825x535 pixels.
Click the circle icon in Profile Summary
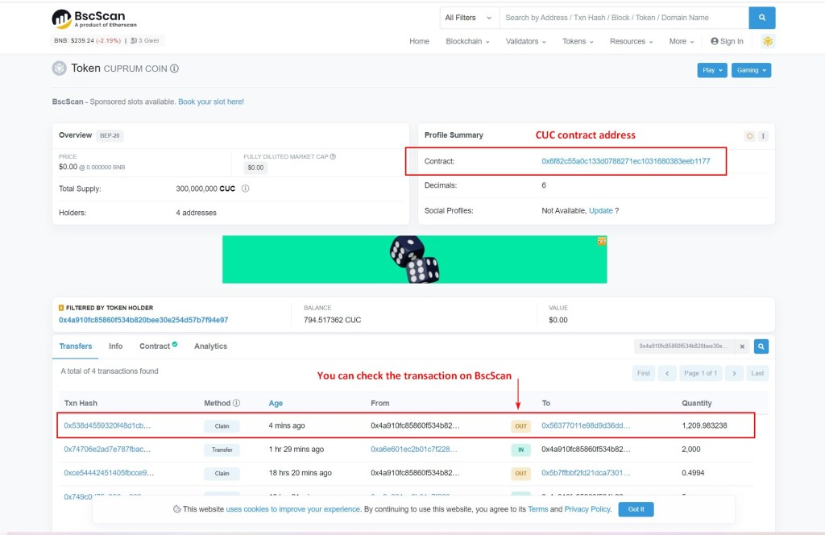point(749,136)
